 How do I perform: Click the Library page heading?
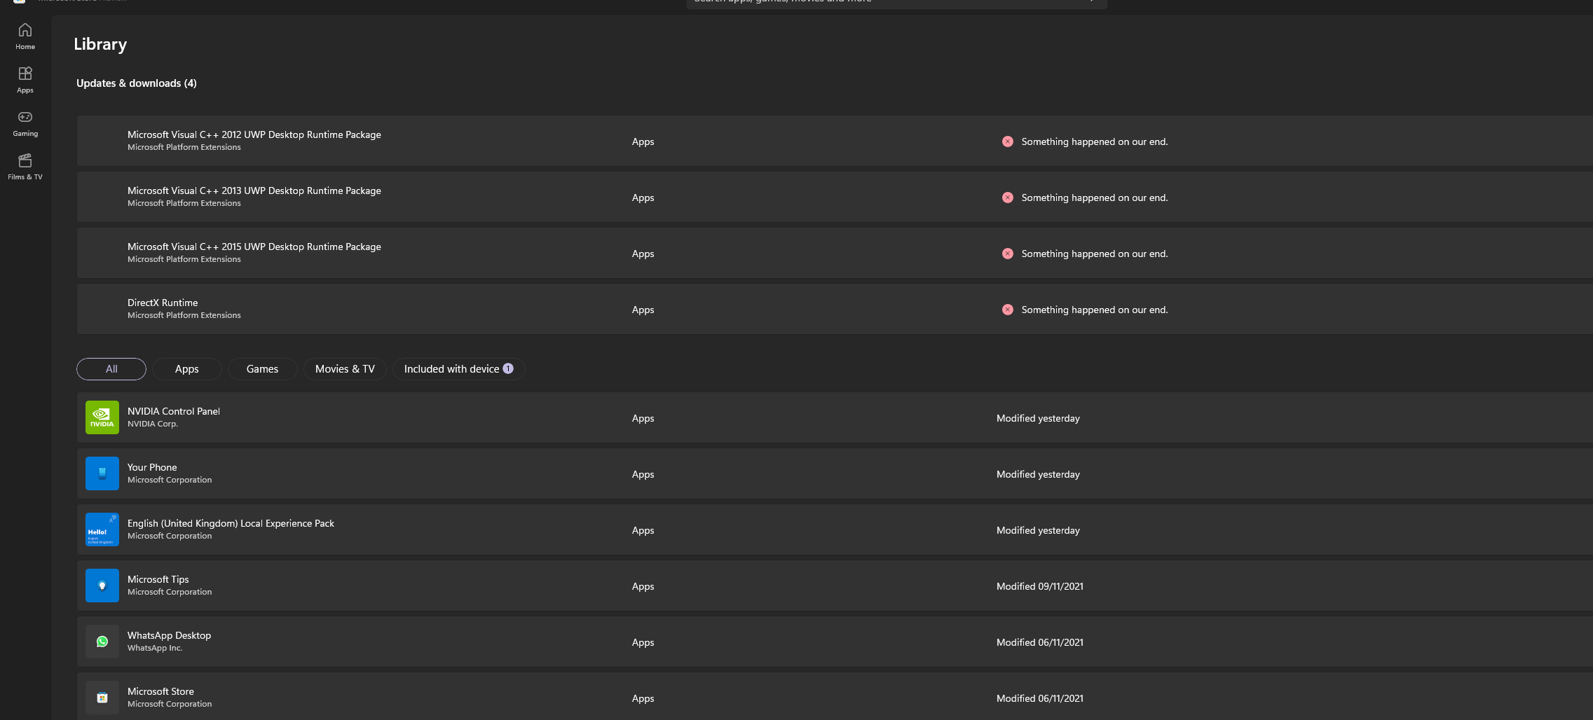100,44
